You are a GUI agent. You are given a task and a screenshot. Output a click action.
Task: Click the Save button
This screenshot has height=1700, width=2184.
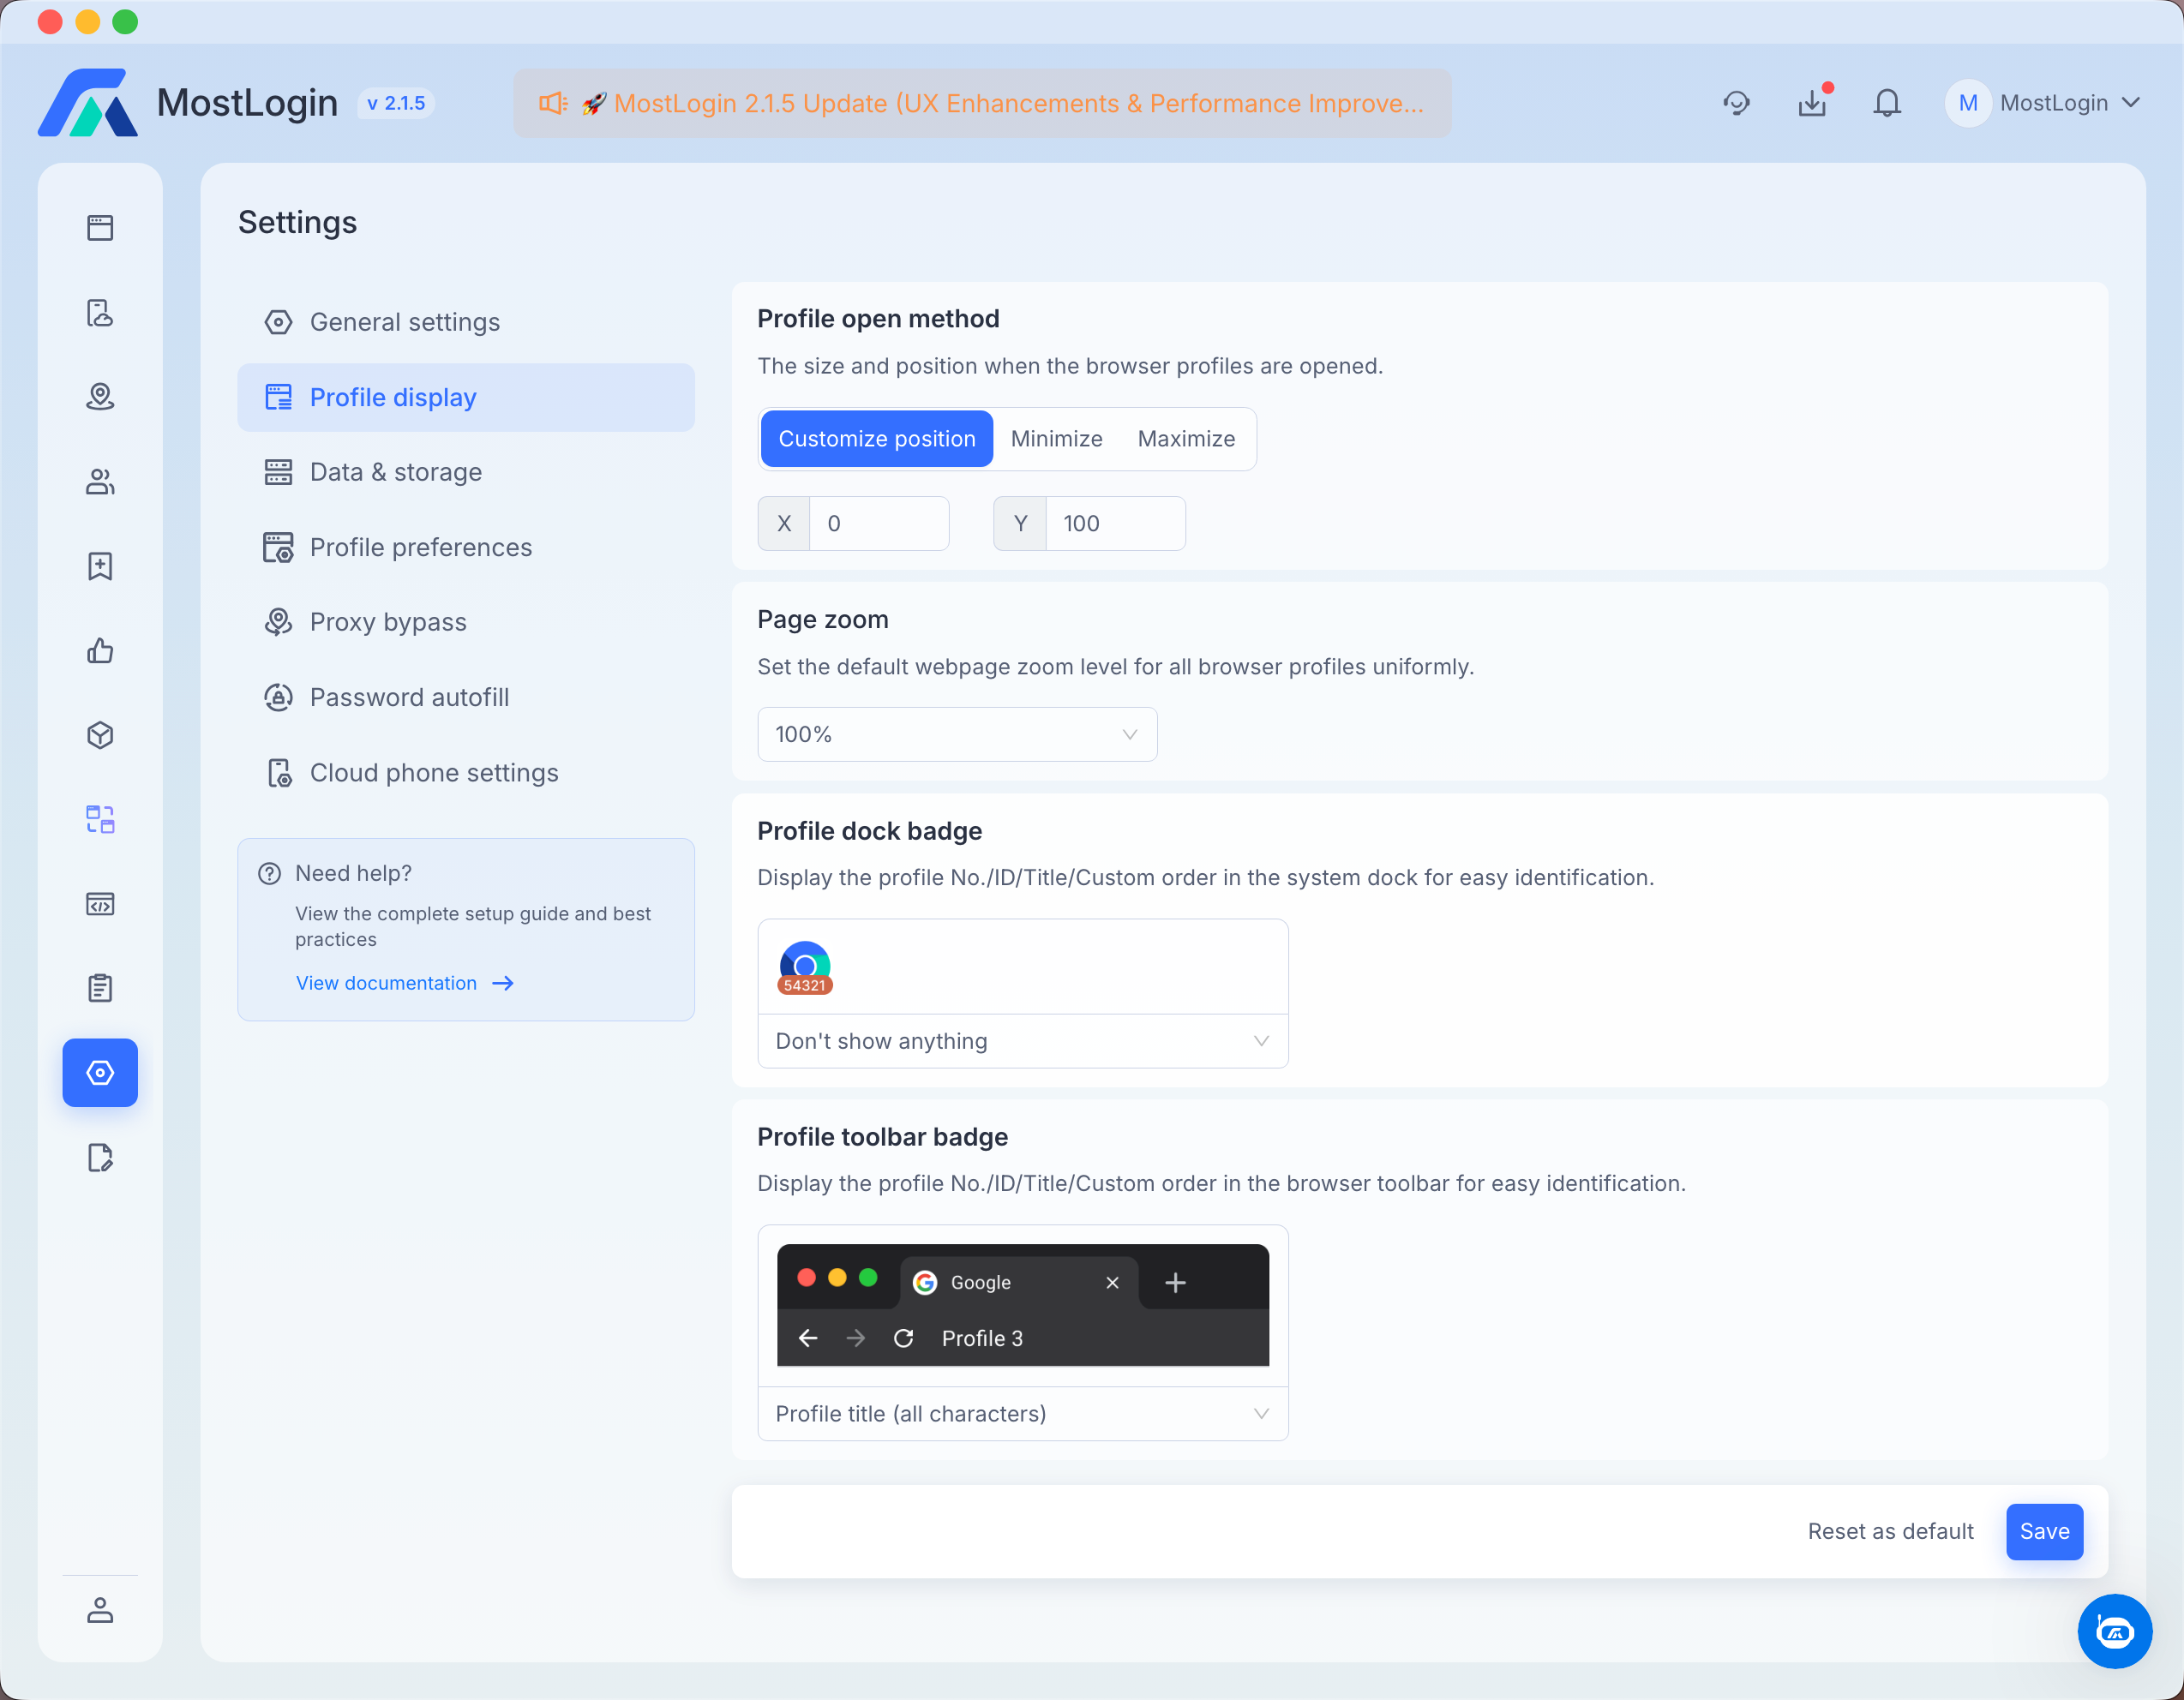pyautogui.click(x=2044, y=1532)
